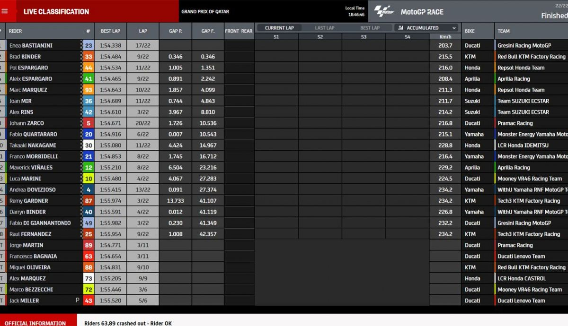
Task: Click number badge 36 for Joan Mir
Action: pos(89,101)
